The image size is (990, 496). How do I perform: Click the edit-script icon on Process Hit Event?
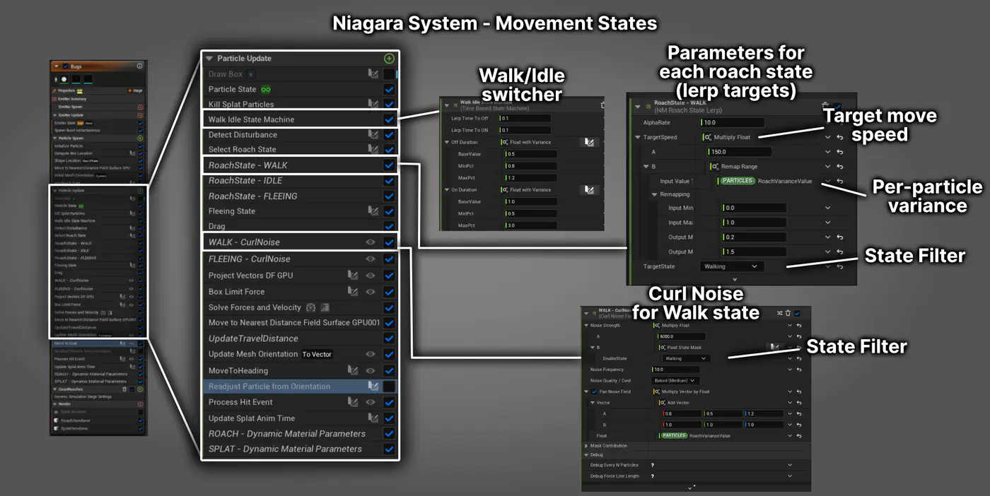pyautogui.click(x=353, y=402)
